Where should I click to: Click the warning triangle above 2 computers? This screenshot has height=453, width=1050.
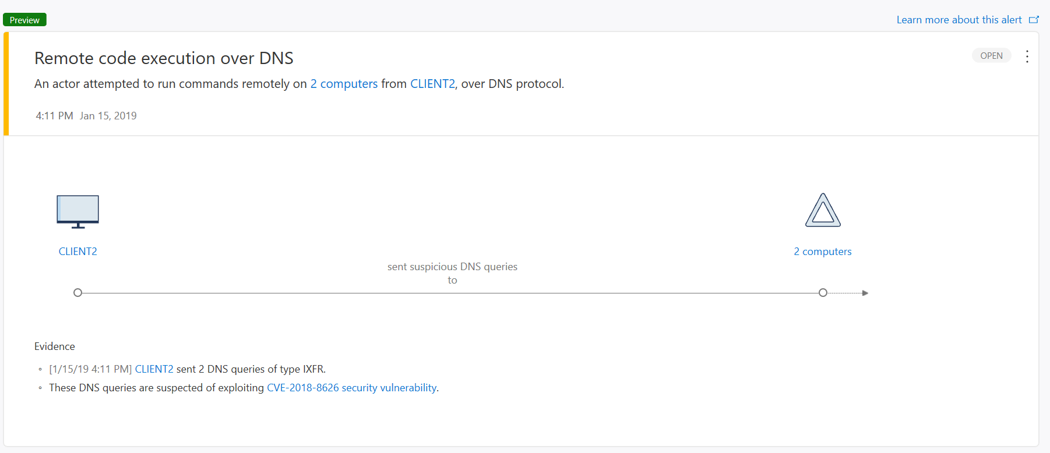pyautogui.click(x=823, y=210)
